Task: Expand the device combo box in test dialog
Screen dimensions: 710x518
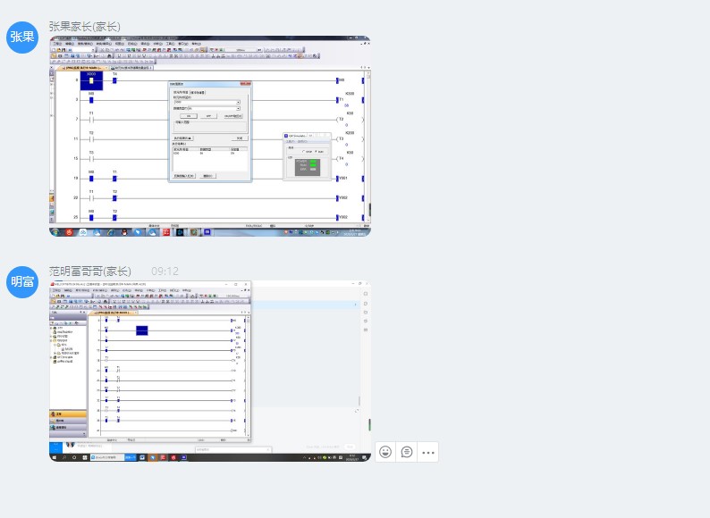Action: (238, 102)
